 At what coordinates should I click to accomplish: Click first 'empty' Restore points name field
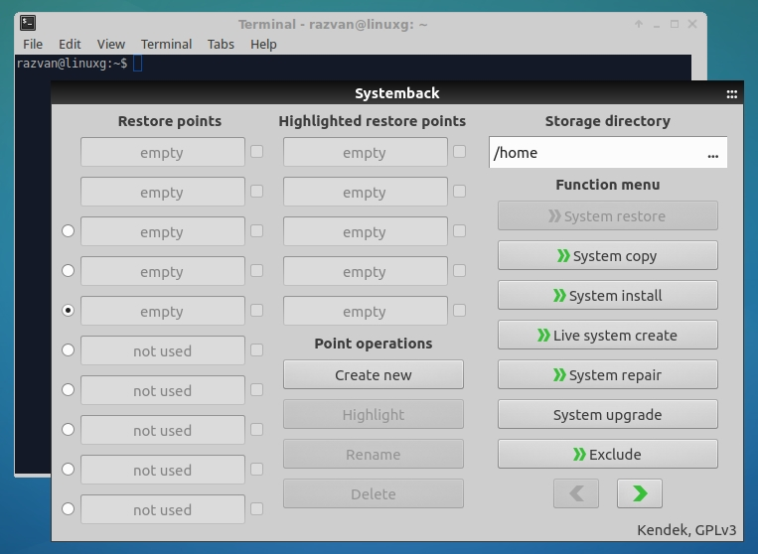(163, 152)
